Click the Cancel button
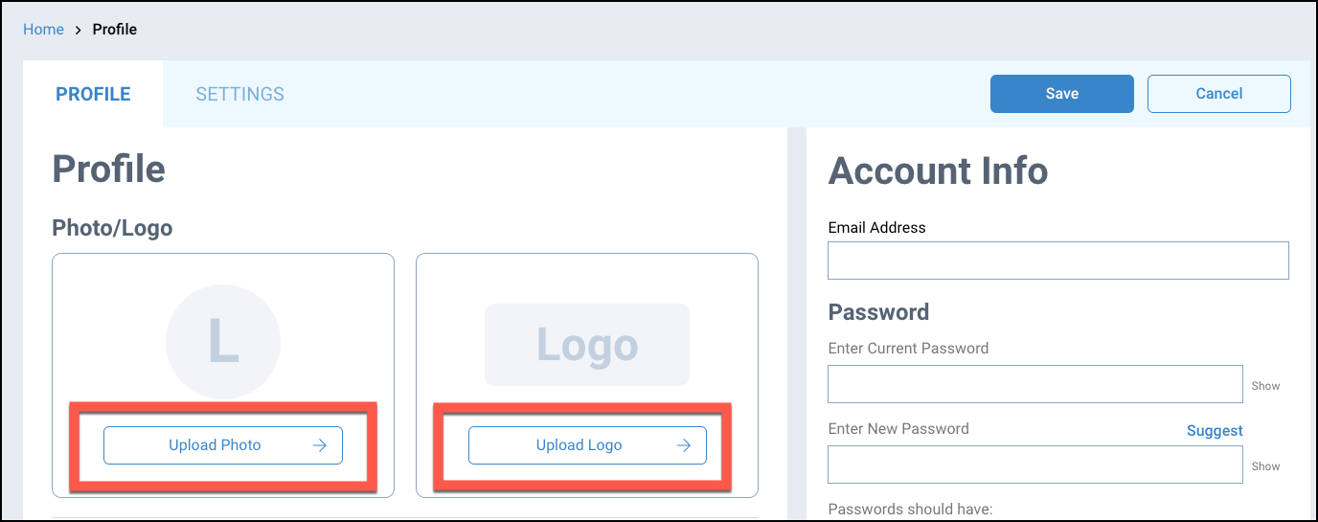This screenshot has width=1318, height=522. pos(1218,94)
